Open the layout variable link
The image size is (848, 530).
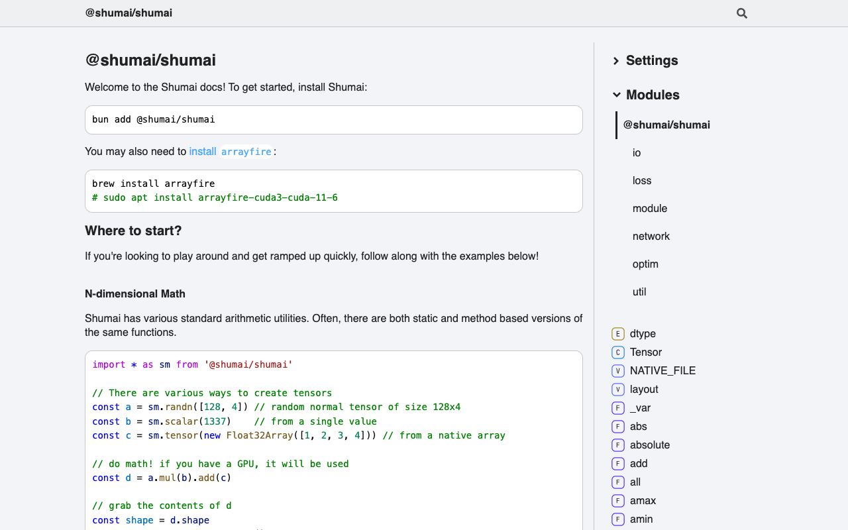click(x=644, y=390)
